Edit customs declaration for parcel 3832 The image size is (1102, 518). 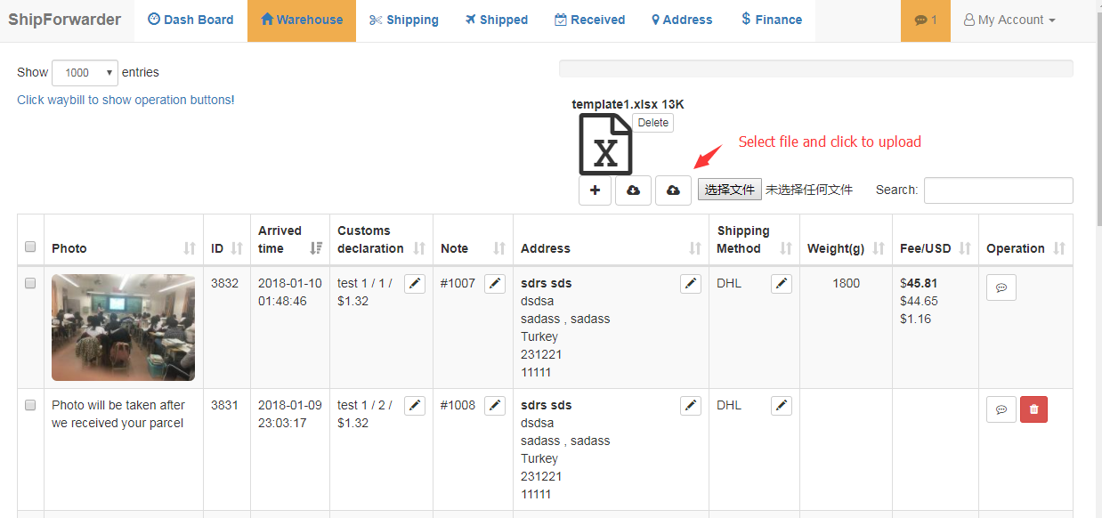coord(415,283)
